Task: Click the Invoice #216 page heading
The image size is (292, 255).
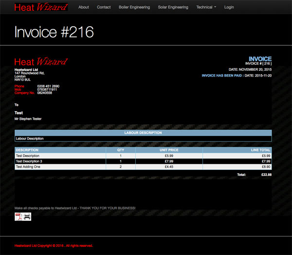Action: click(x=54, y=32)
